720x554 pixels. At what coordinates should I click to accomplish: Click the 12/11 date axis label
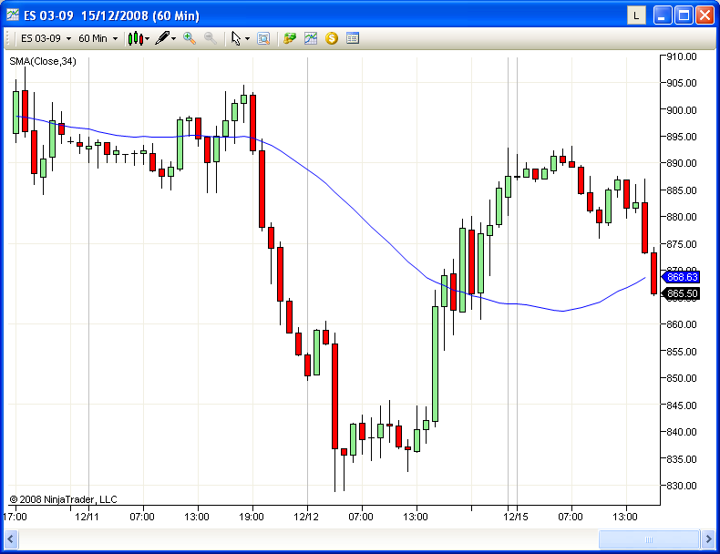87,517
